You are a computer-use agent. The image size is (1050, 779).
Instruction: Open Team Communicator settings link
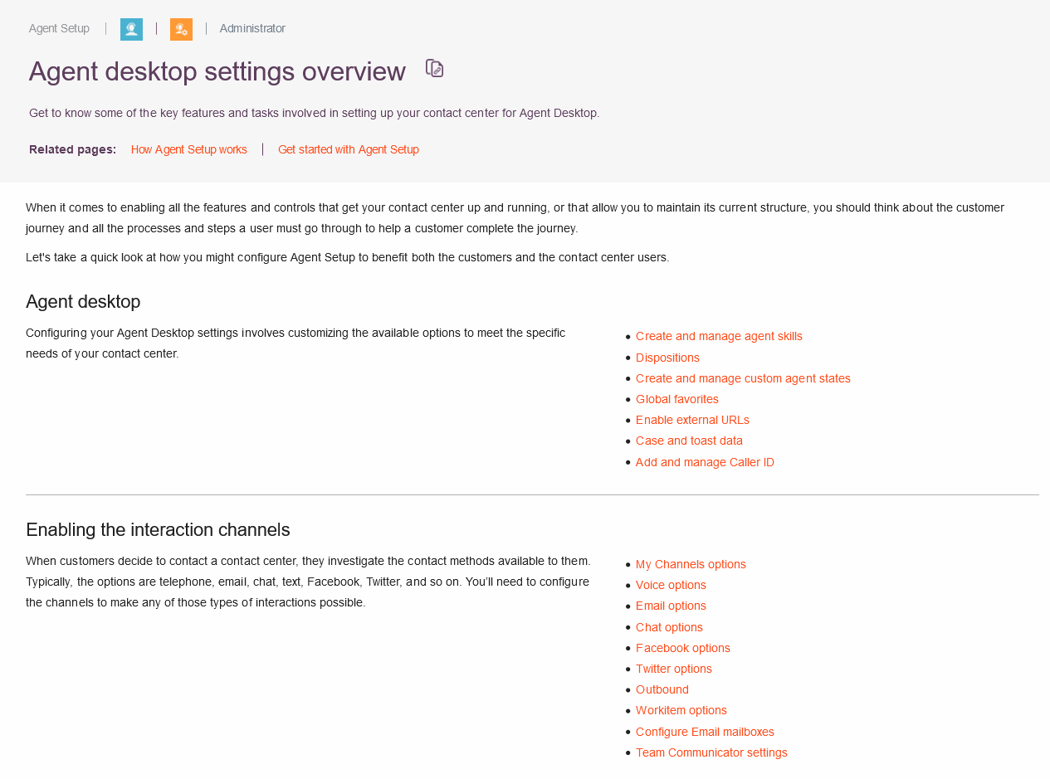coord(711,752)
